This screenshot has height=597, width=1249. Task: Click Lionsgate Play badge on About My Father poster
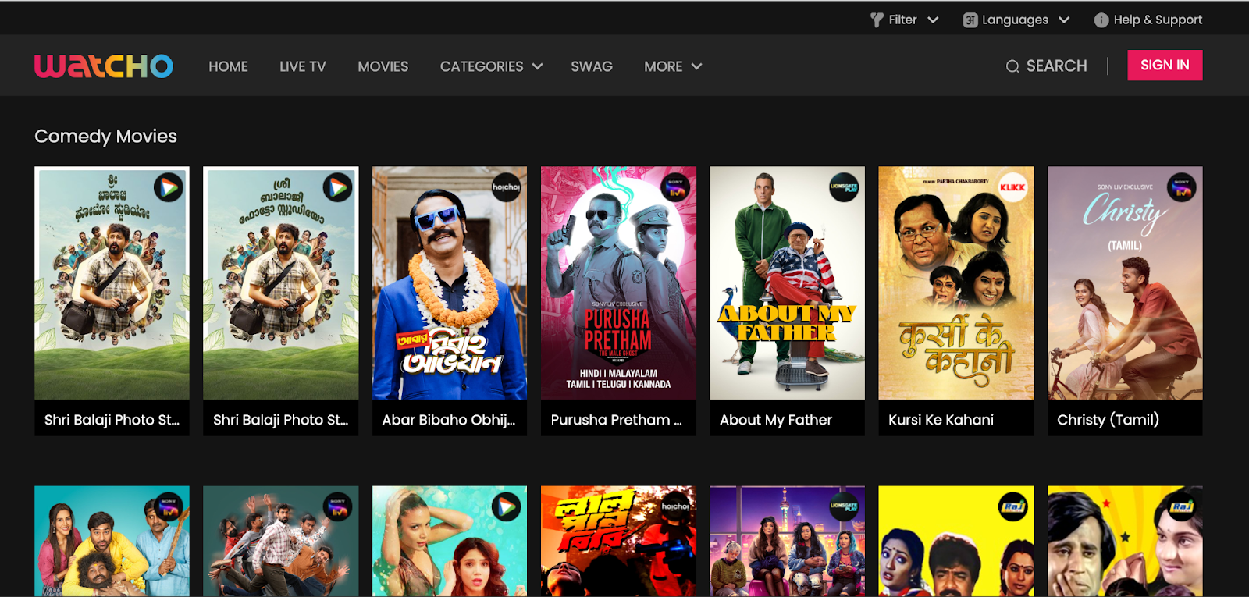844,187
